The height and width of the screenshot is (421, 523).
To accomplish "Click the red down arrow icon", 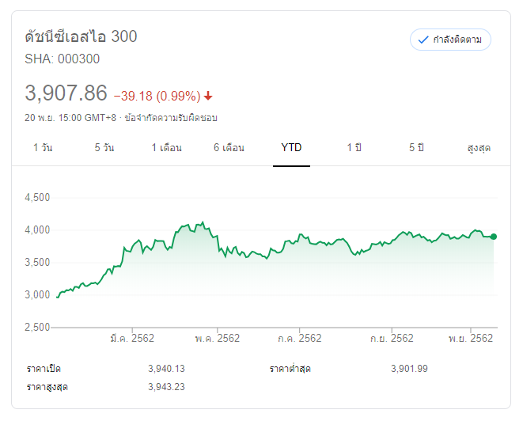I will (208, 96).
